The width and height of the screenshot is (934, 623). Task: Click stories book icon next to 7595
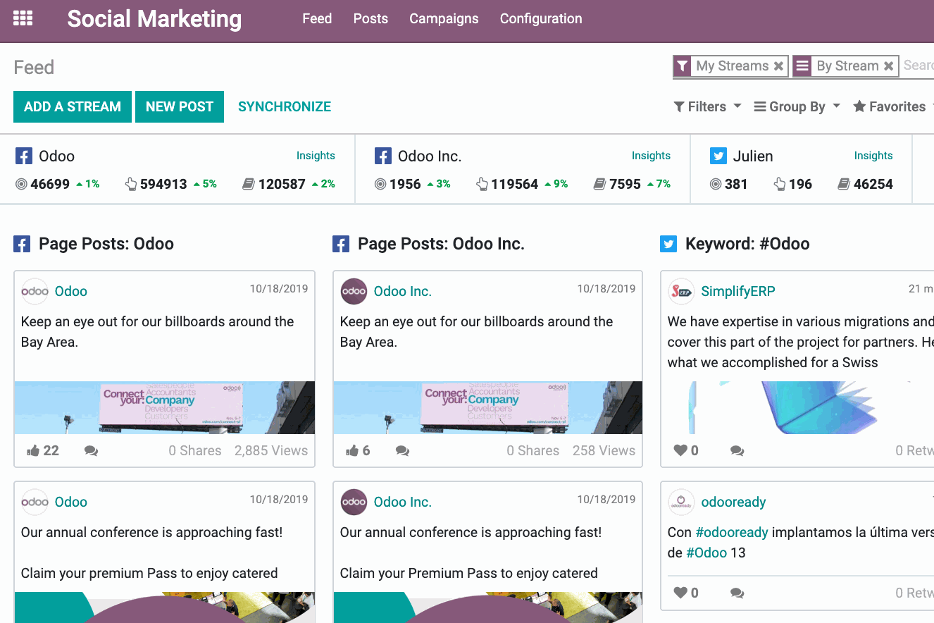point(599,185)
